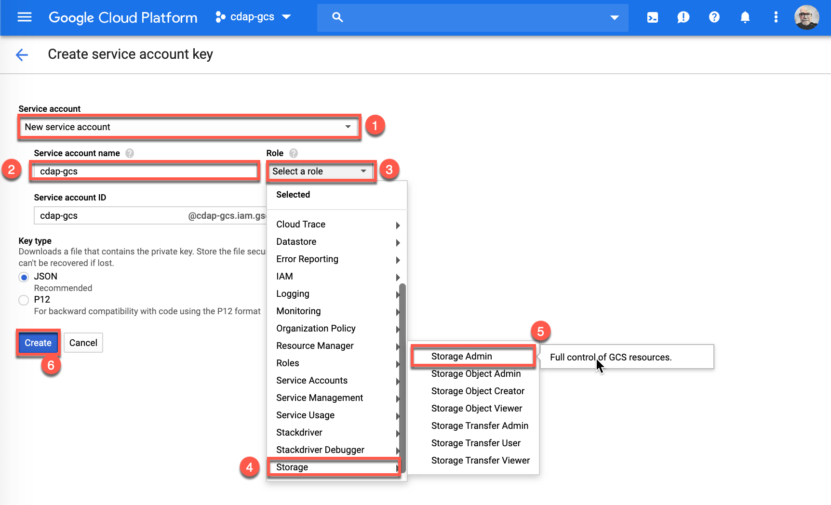The height and width of the screenshot is (505, 831).
Task: Open the feedback alert icon
Action: tap(683, 18)
